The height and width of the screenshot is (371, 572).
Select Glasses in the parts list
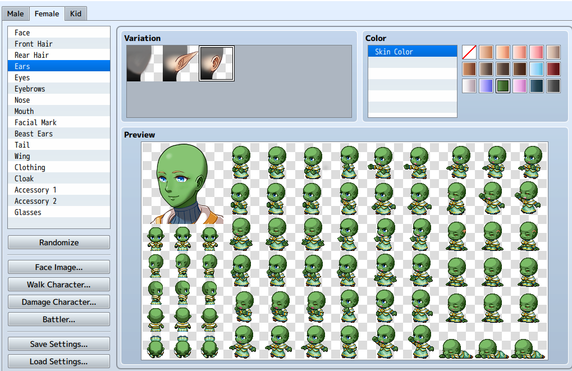coord(59,212)
